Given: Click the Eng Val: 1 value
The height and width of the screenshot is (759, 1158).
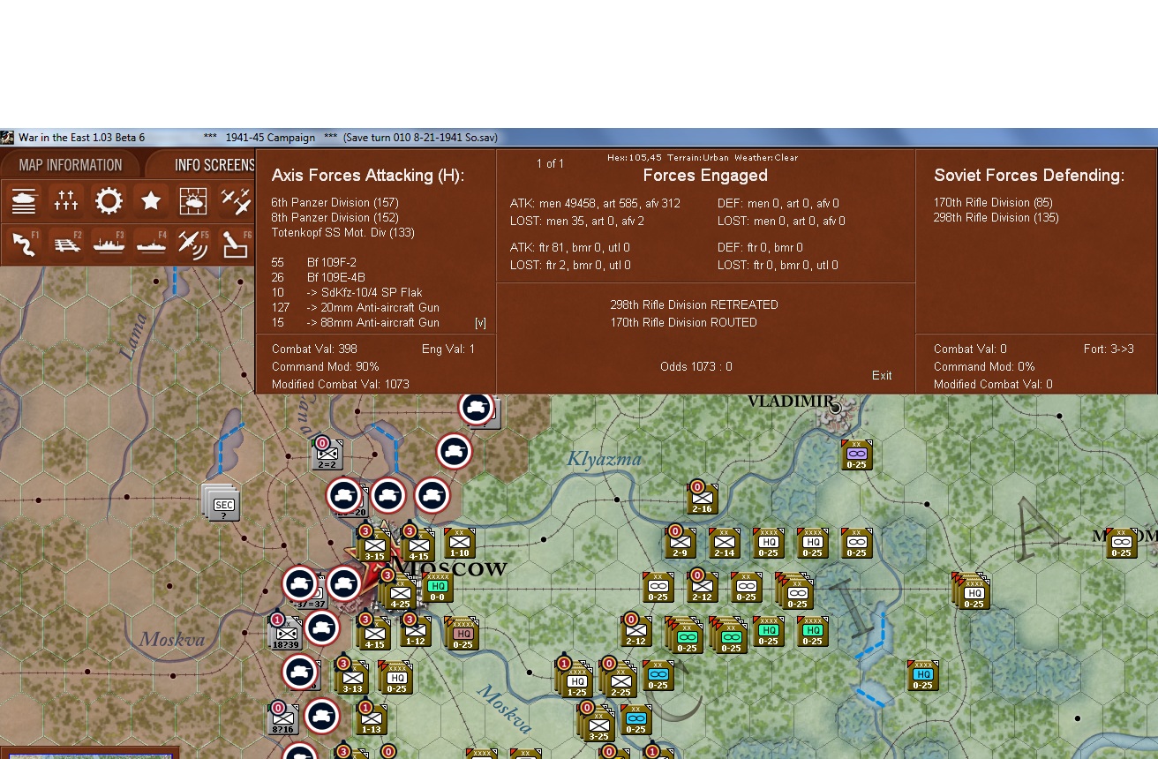Looking at the screenshot, I should [x=448, y=349].
